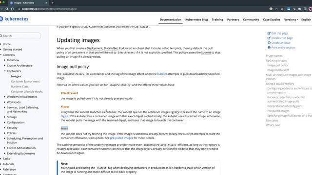Viewport: 312px width, 175px height.
Task: Click the Edit this page pencil icon
Action: pos(269,34)
